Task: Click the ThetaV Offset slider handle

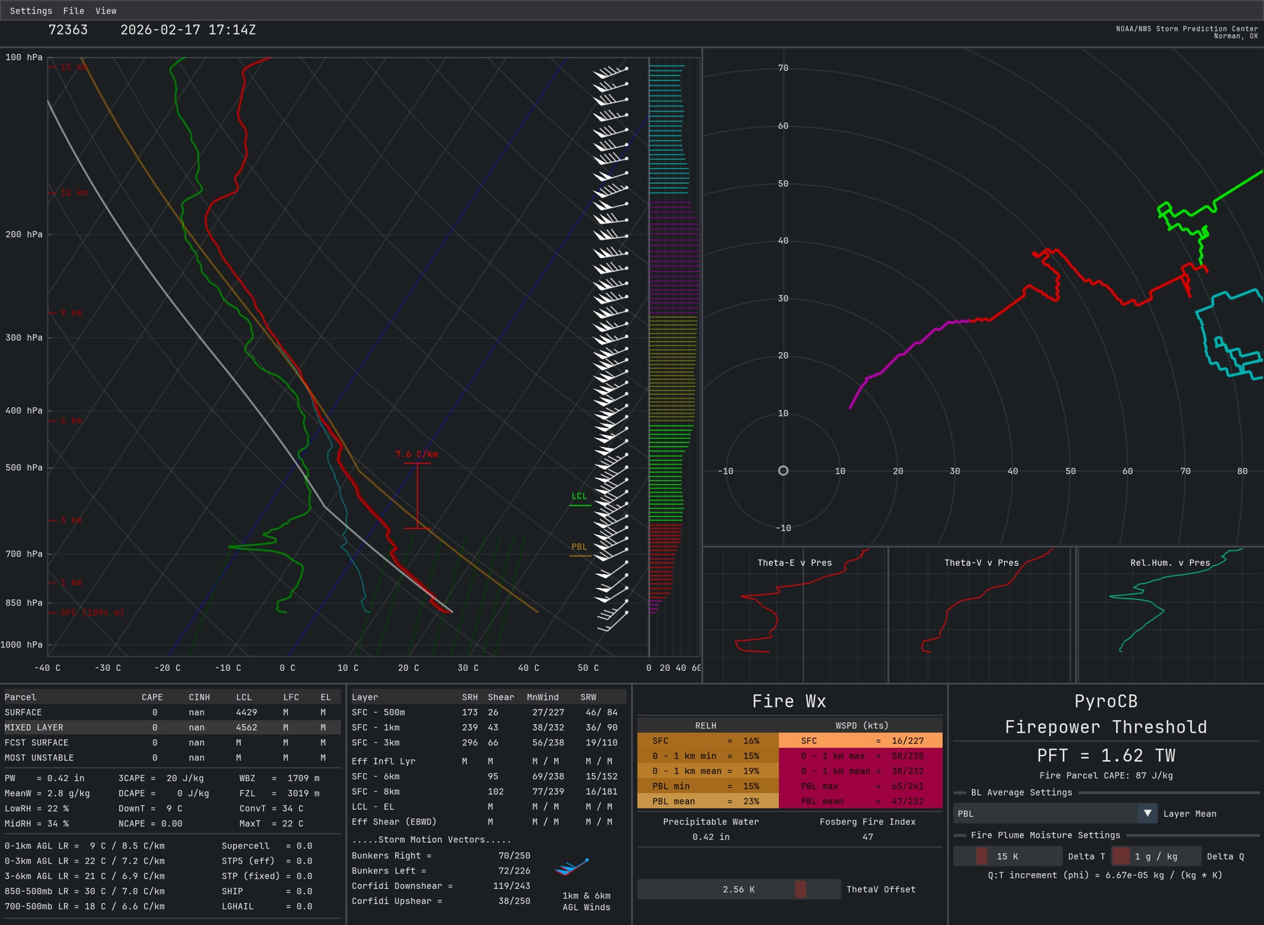Action: [x=801, y=889]
